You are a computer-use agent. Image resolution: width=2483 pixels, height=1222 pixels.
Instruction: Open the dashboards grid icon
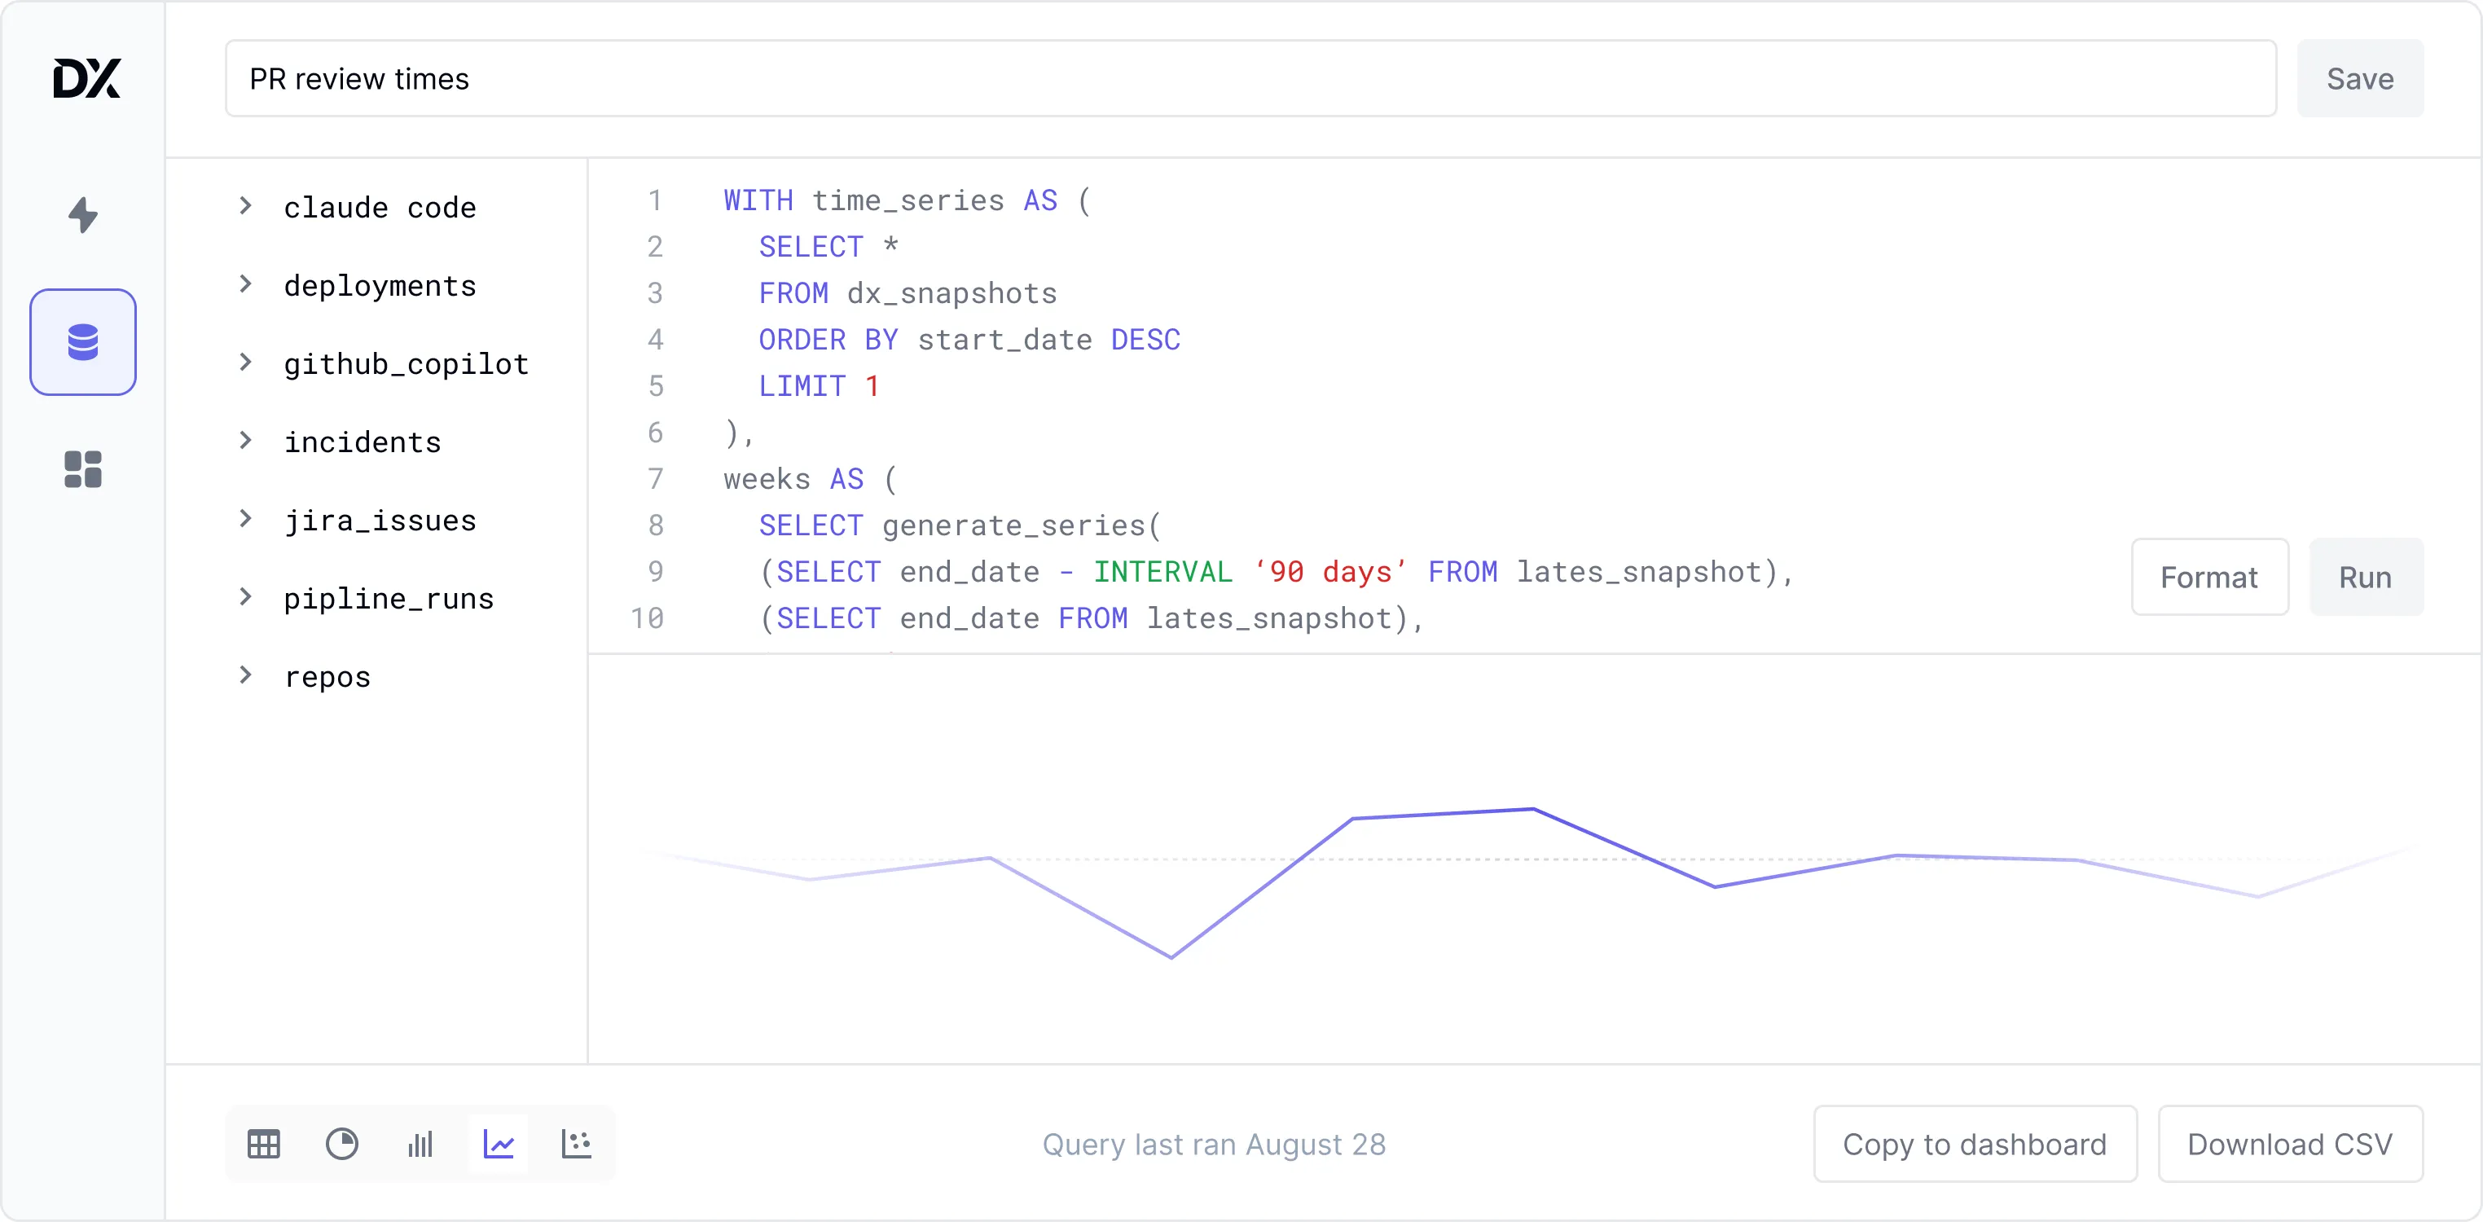tap(83, 469)
